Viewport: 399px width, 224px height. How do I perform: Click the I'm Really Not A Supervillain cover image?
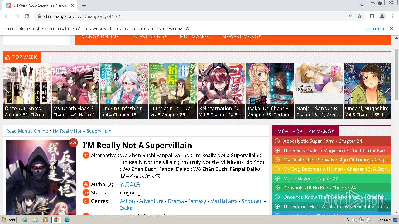[x=41, y=177]
